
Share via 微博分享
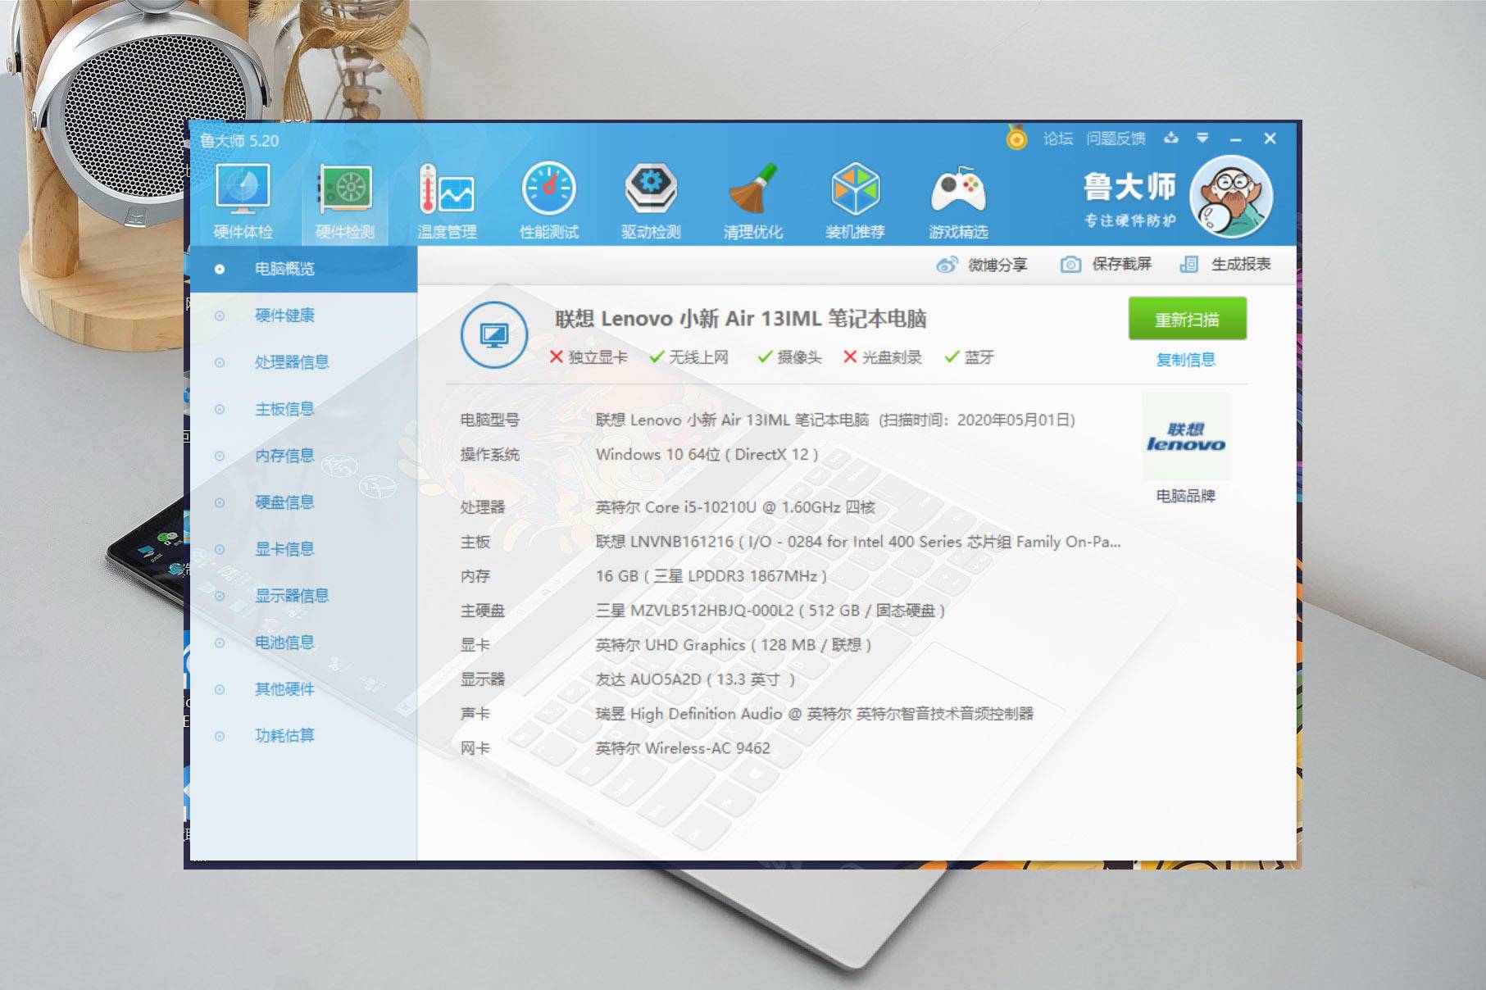coord(982,265)
